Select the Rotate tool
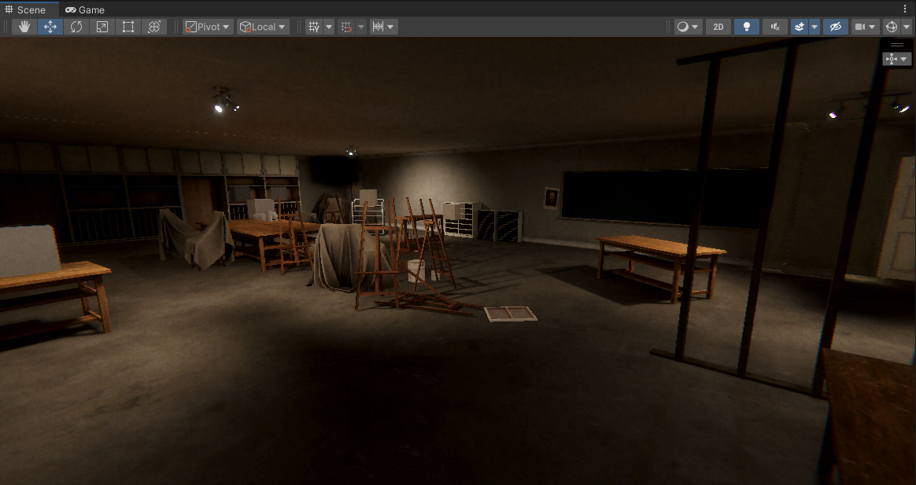The width and height of the screenshot is (916, 485). click(x=76, y=27)
